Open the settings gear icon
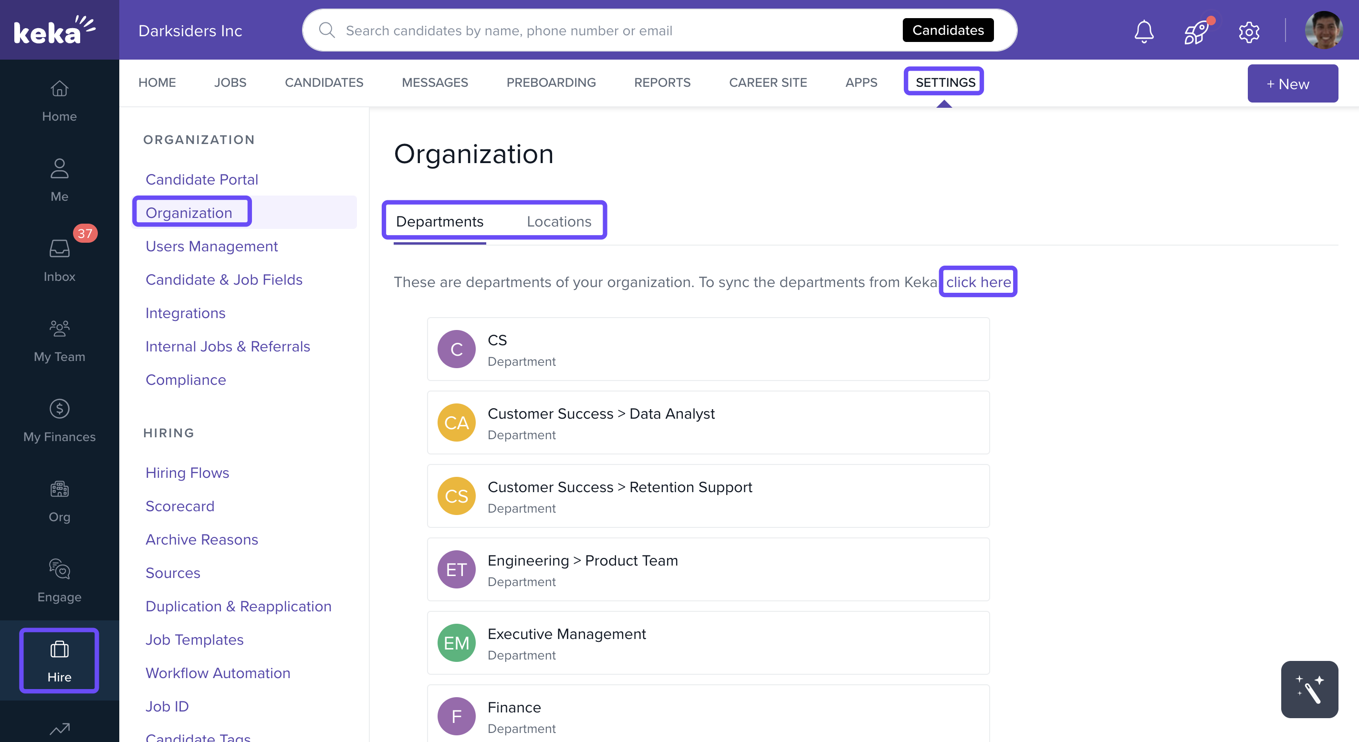Screen dimensions: 1359x742 point(1249,31)
